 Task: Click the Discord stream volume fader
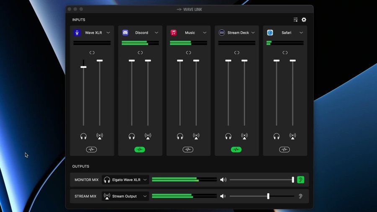(x=148, y=61)
